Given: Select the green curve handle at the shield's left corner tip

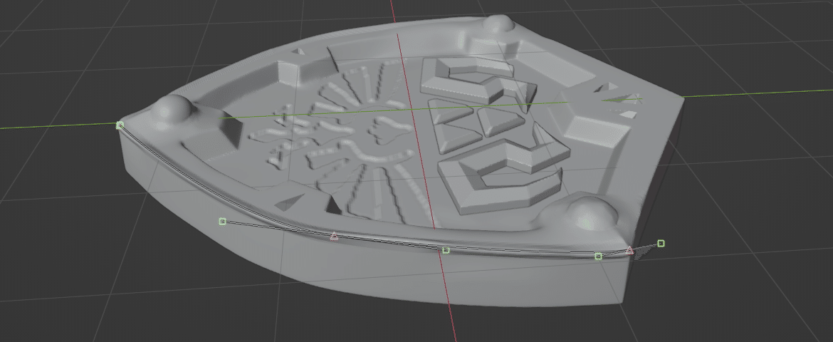Looking at the screenshot, I should pyautogui.click(x=120, y=125).
